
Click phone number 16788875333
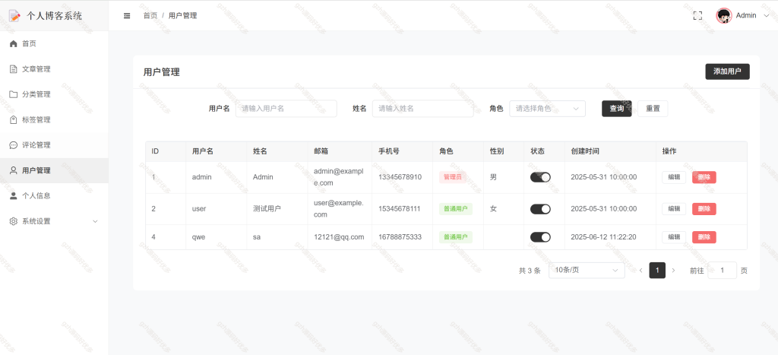(x=400, y=237)
